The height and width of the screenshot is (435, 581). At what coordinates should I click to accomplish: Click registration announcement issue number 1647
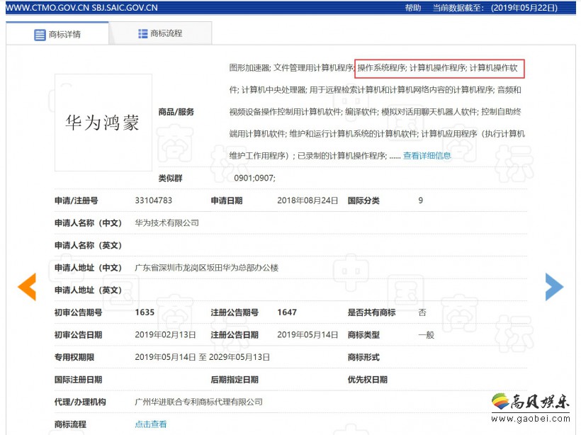point(287,312)
